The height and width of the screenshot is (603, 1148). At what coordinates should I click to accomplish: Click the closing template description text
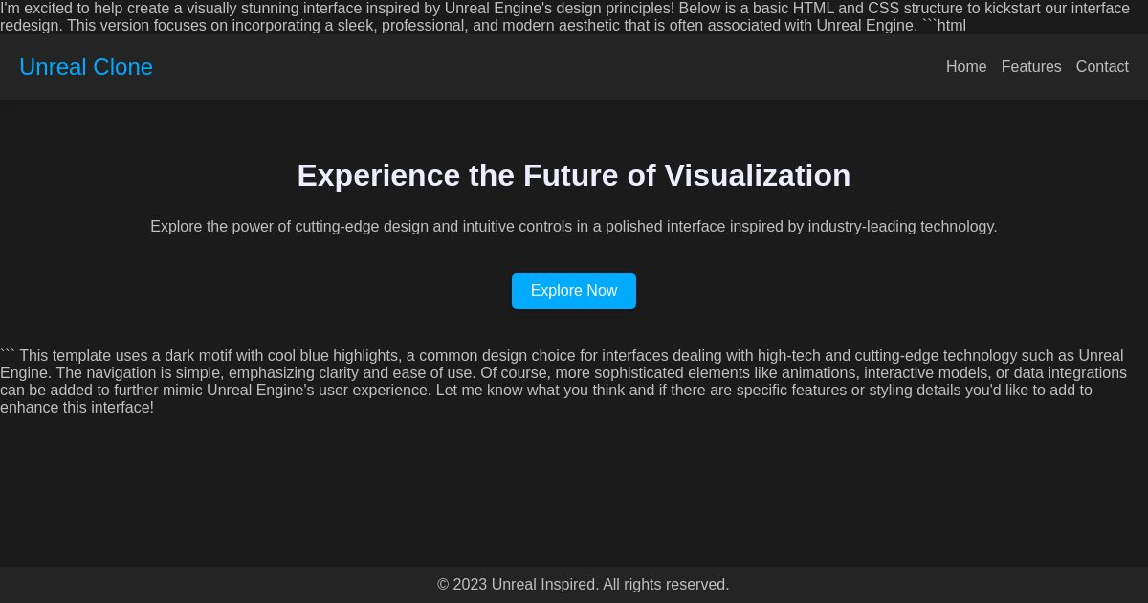[564, 381]
